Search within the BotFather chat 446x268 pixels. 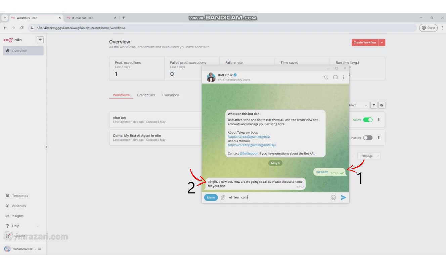click(x=326, y=77)
